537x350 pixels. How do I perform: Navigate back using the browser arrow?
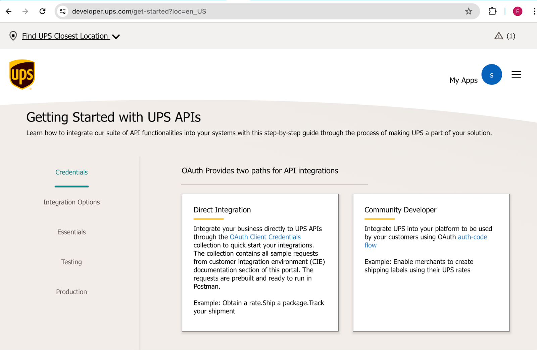click(x=8, y=11)
